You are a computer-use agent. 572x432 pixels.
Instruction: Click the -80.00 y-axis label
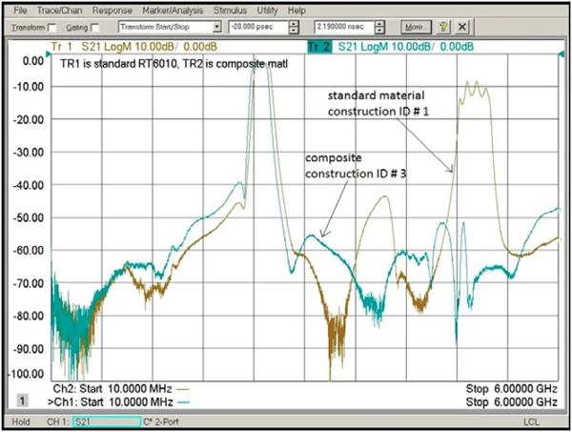(x=28, y=316)
